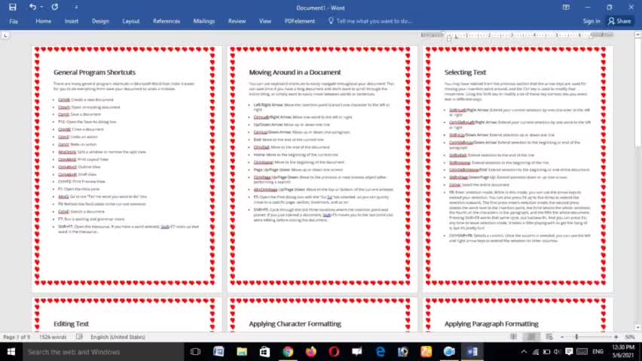Open the network icon in system tray
The width and height of the screenshot is (642, 361).
[536, 351]
